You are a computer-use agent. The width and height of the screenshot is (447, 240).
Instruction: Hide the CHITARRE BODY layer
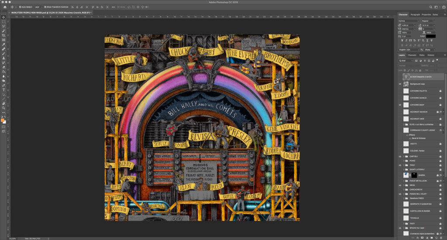[x=400, y=105]
